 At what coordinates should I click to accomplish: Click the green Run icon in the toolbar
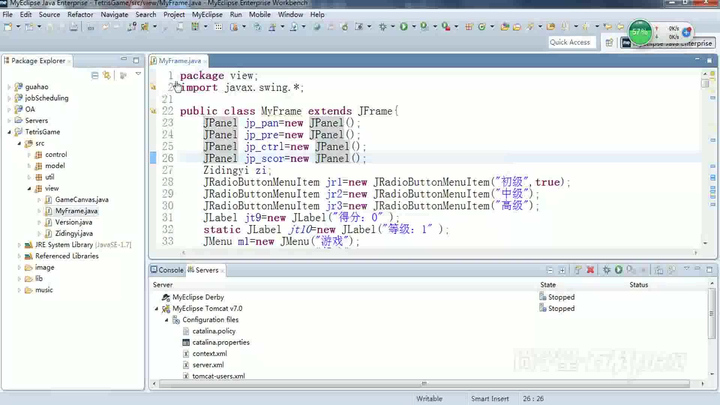coord(404,27)
